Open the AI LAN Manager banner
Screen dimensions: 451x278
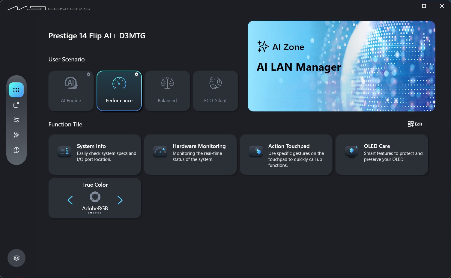341,66
